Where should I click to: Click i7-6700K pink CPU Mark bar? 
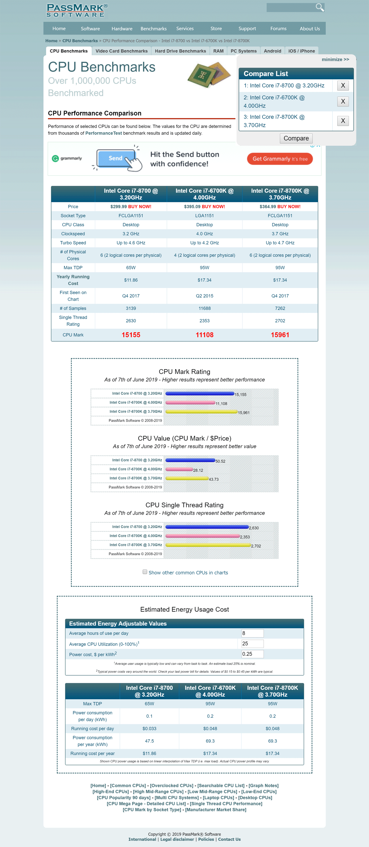190,403
